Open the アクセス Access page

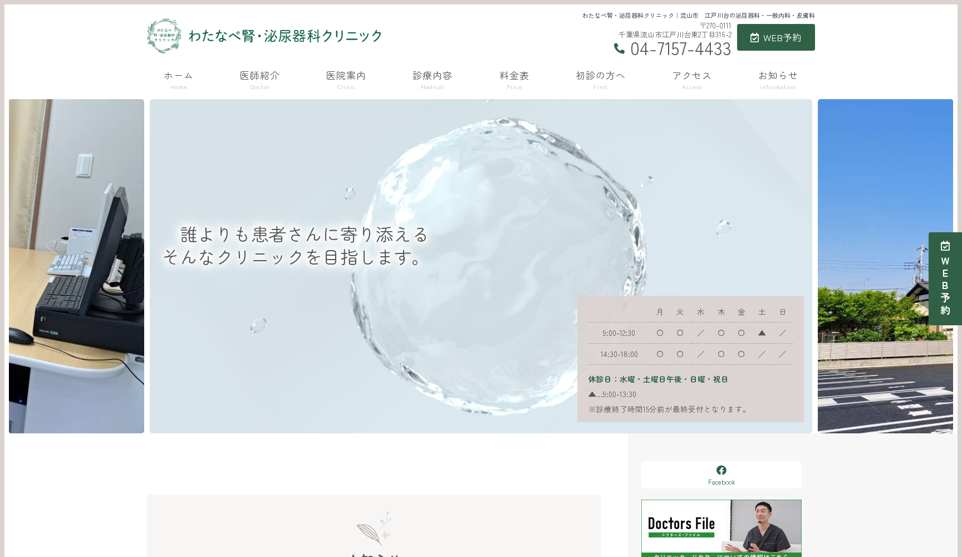point(691,76)
